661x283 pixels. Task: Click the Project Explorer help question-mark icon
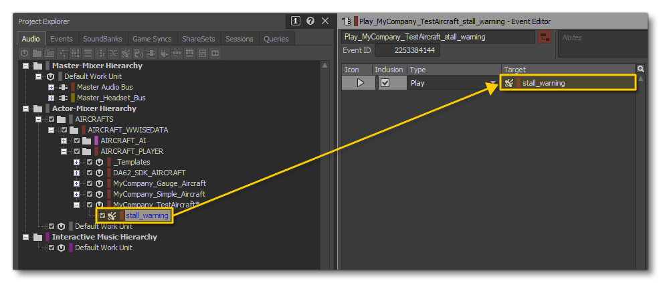[x=310, y=21]
